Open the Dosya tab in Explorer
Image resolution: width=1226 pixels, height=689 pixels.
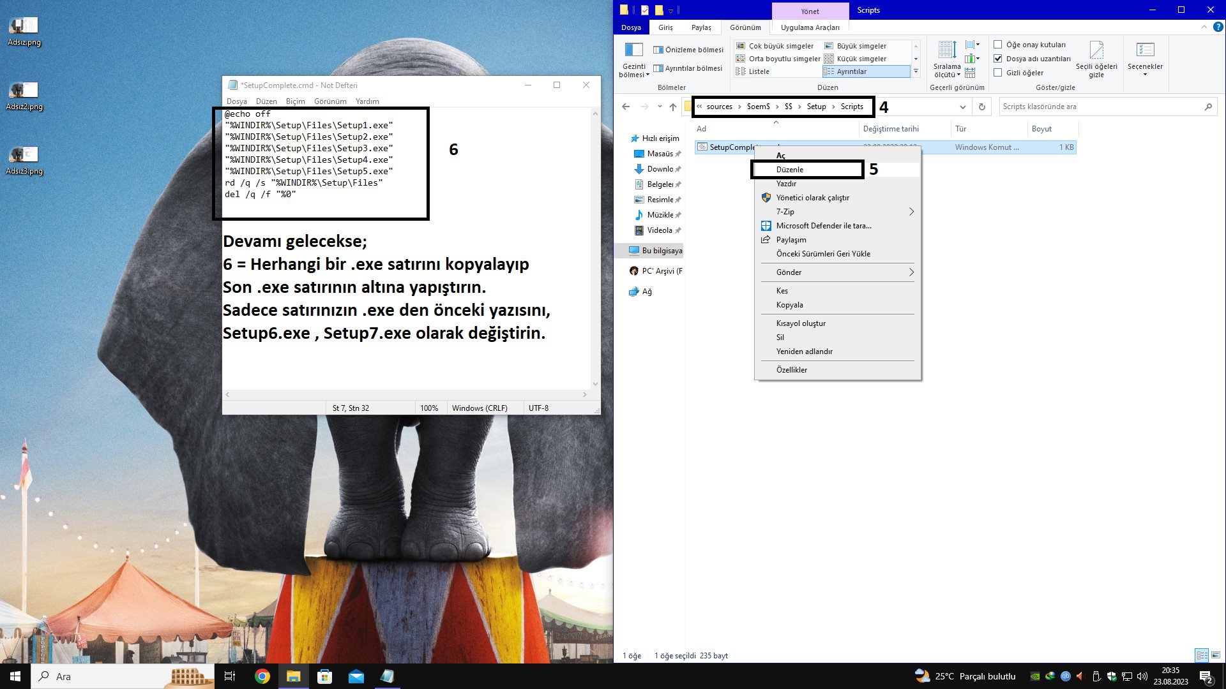(x=631, y=27)
